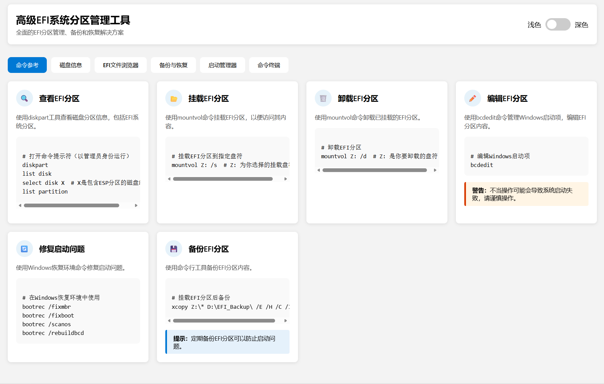Select the 命令参考 tab
This screenshot has height=384, width=604.
(x=27, y=65)
